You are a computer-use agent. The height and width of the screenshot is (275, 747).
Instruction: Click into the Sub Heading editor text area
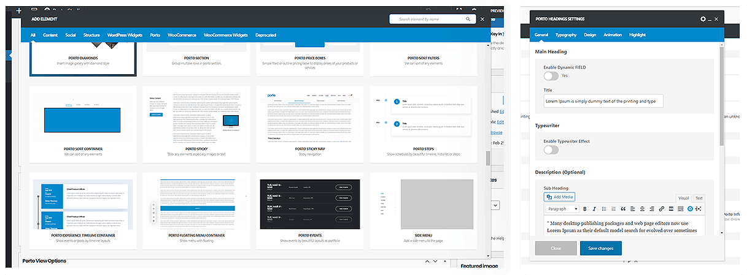pyautogui.click(x=624, y=226)
